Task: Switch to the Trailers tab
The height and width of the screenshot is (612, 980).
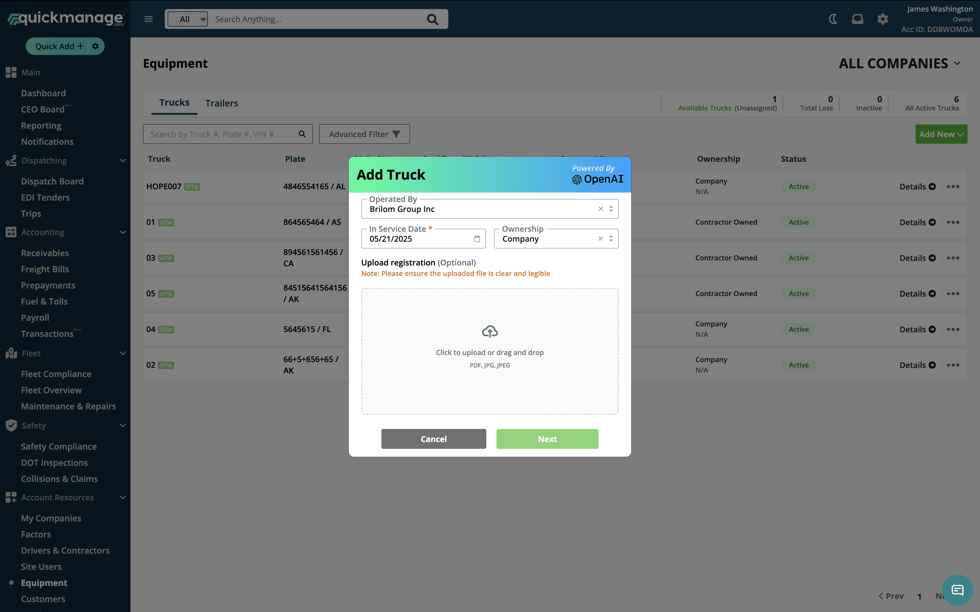Action: pos(221,103)
